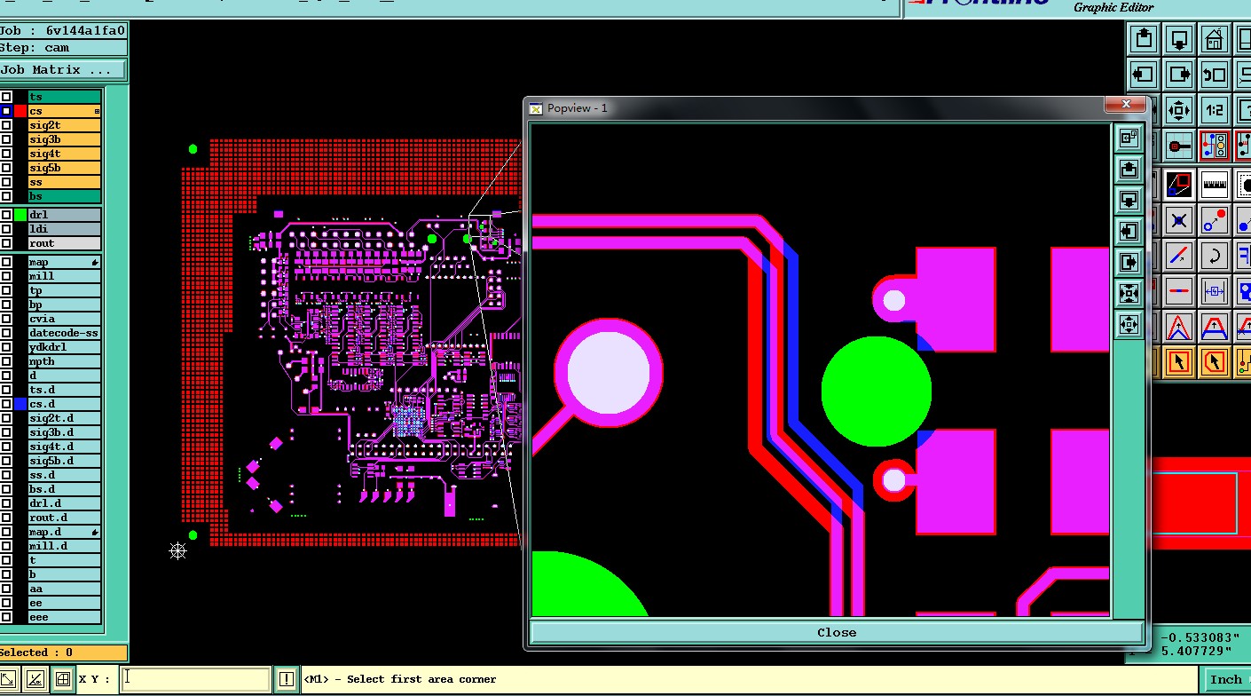Image resolution: width=1251 pixels, height=696 pixels.
Task: Click the probe pin icon beside traffic light
Action: tap(1179, 146)
